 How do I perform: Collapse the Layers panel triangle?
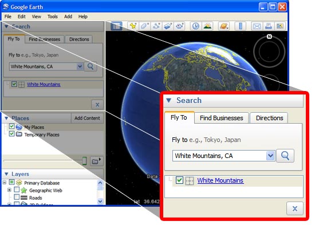pyautogui.click(x=6, y=174)
